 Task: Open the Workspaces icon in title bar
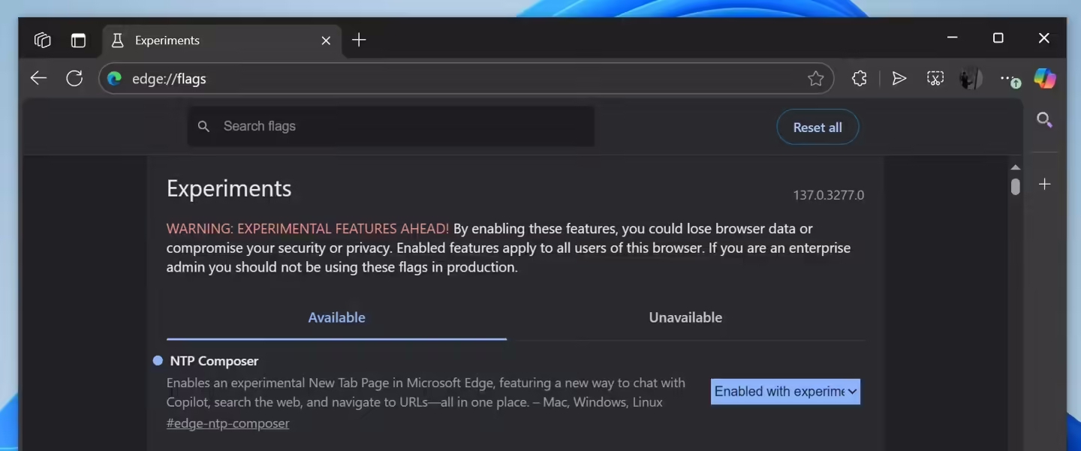click(x=43, y=41)
